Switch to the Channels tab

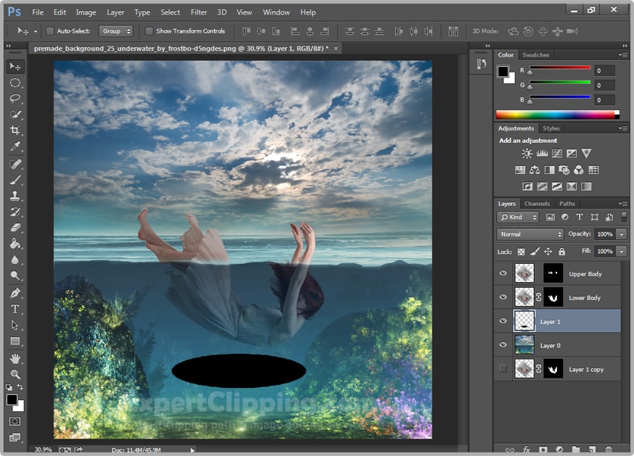pyautogui.click(x=537, y=204)
